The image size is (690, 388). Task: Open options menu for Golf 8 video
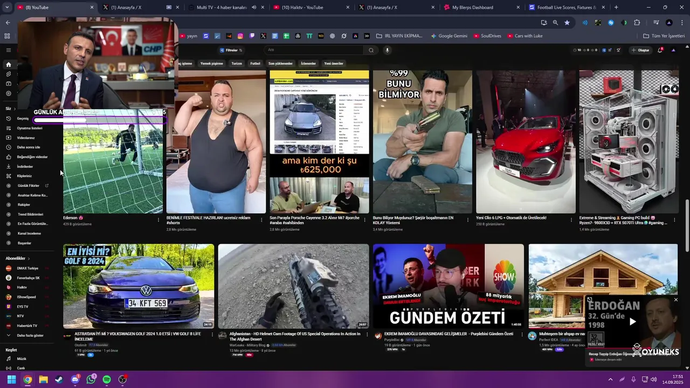pos(212,335)
